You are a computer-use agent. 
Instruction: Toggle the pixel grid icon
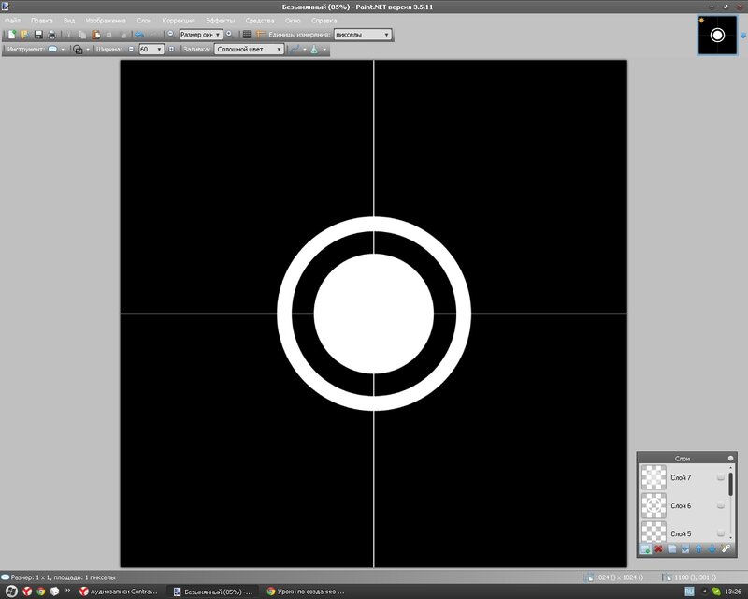pos(247,35)
